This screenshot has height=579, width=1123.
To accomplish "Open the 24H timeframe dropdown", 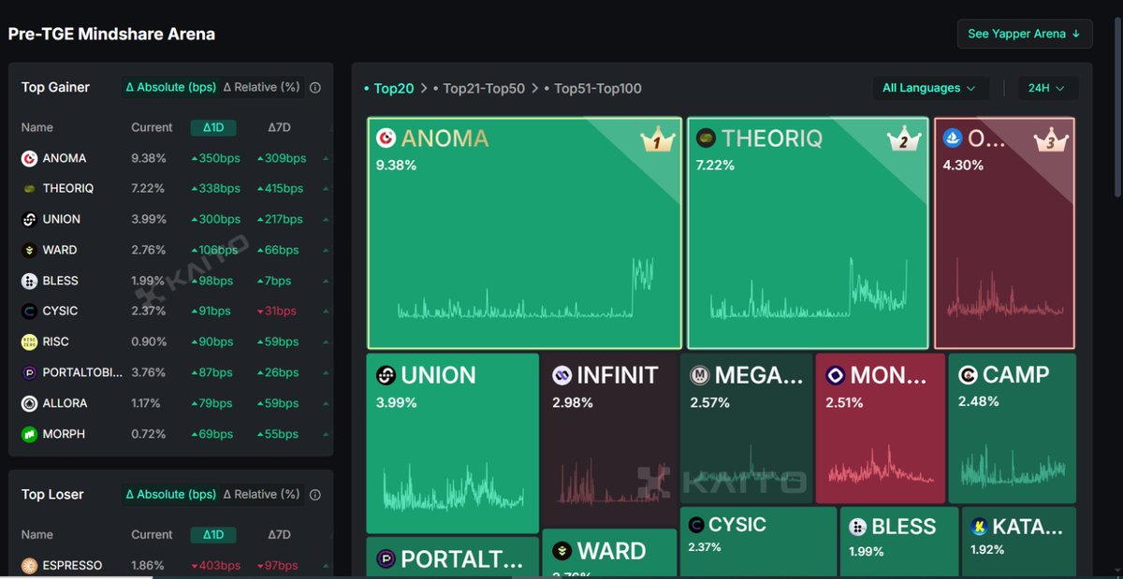I will click(x=1046, y=88).
